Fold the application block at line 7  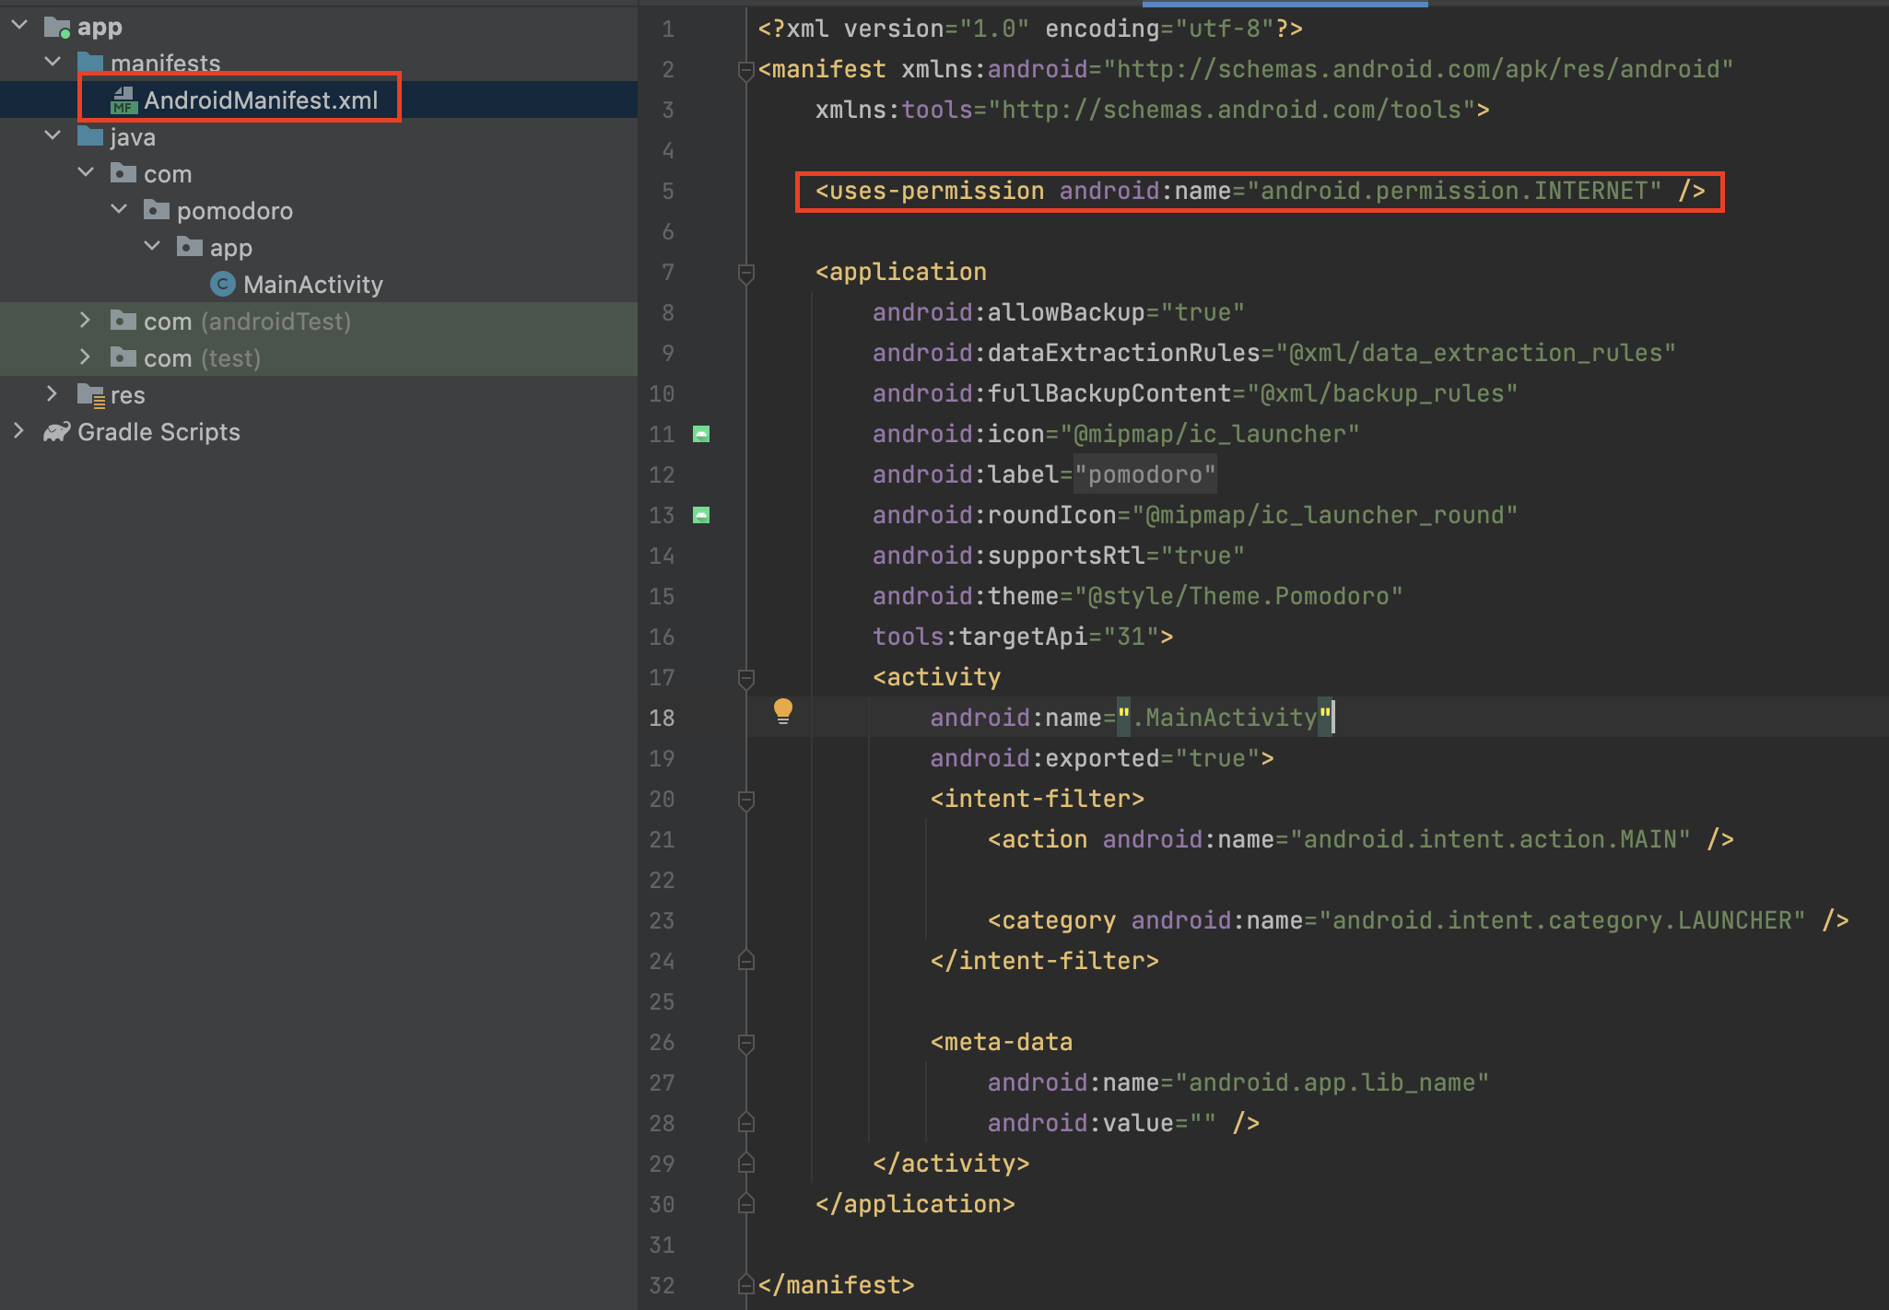pyautogui.click(x=746, y=273)
